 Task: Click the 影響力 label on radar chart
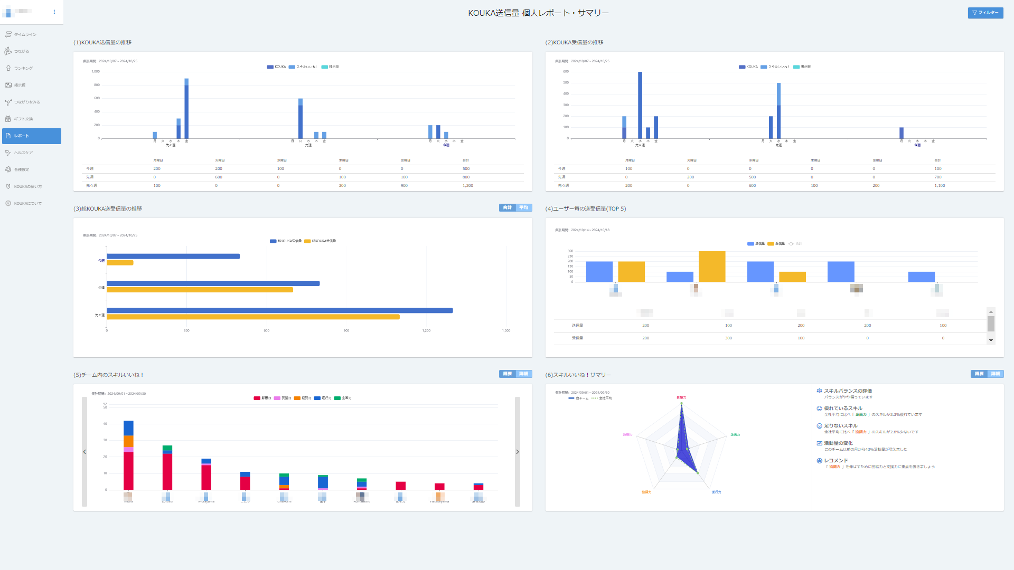pos(681,397)
